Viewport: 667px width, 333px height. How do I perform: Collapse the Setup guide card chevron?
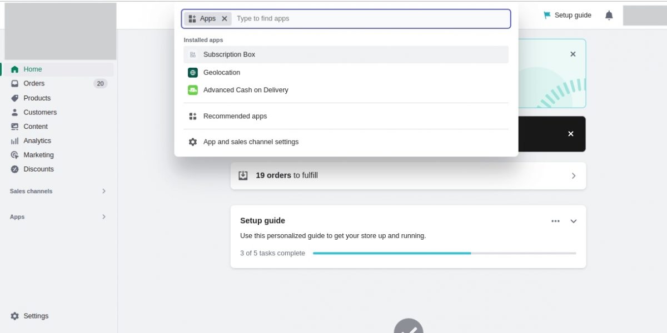coord(574,221)
